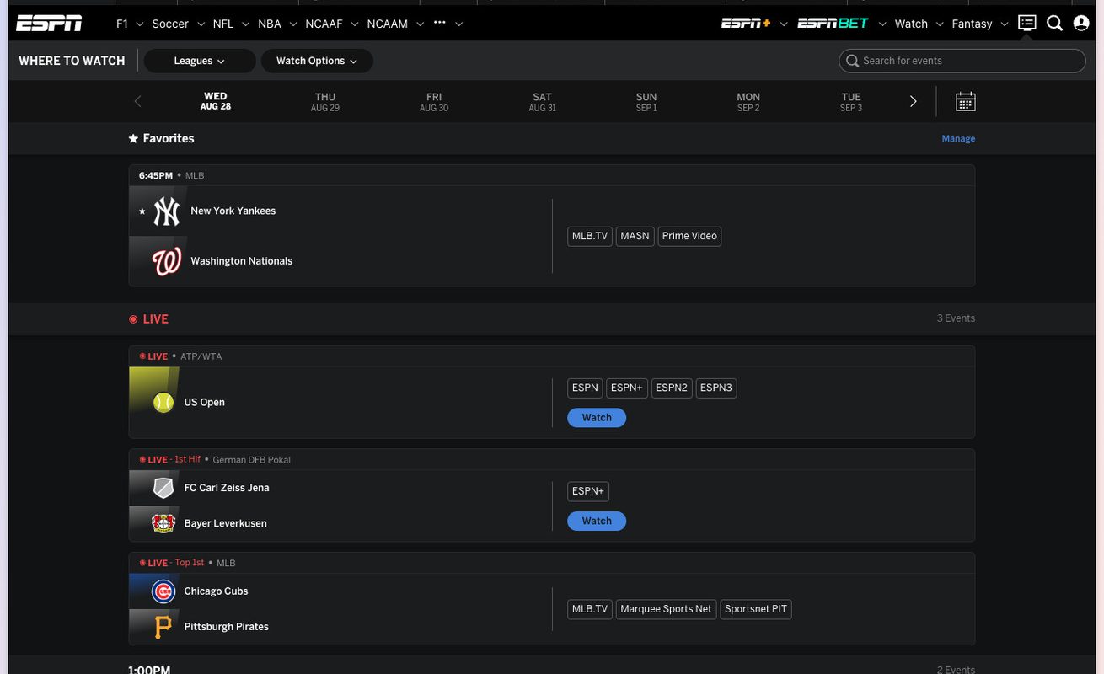Screen dimensions: 1104x674
Task: Click ESPN+ tag for US Open
Action: coord(627,388)
